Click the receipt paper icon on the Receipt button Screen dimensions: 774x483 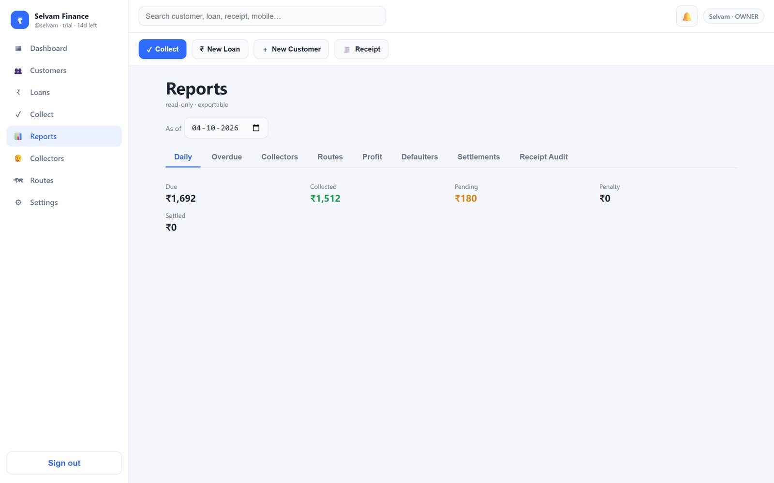pyautogui.click(x=347, y=49)
